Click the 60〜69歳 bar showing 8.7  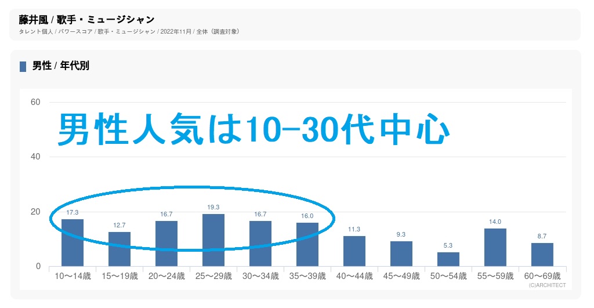tap(542, 255)
